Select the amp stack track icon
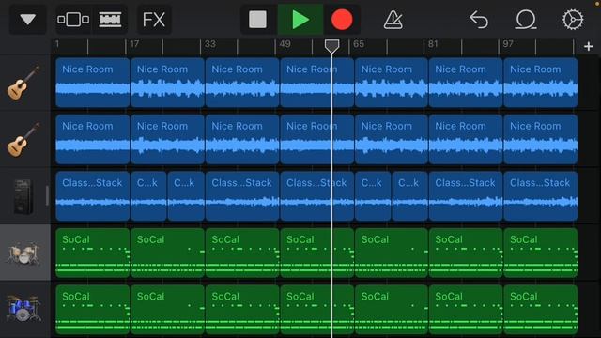The height and width of the screenshot is (338, 601). click(x=23, y=196)
